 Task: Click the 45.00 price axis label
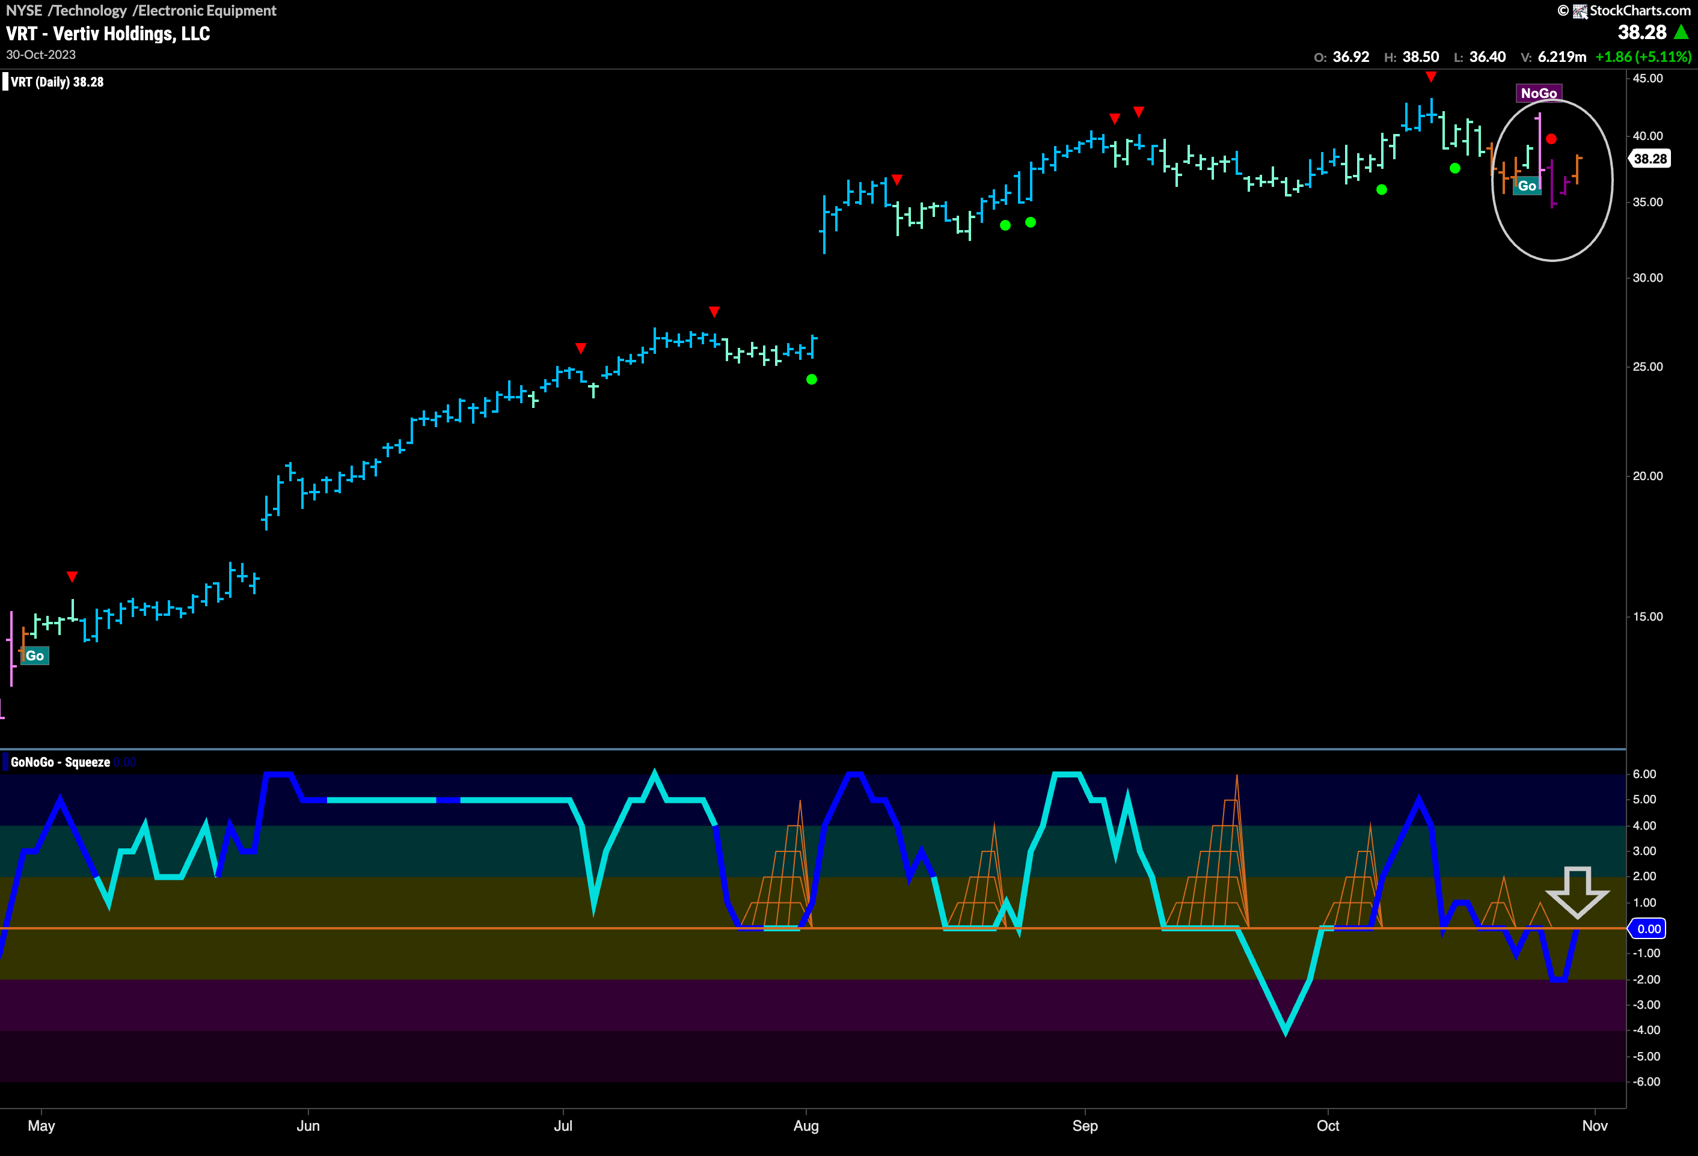(x=1648, y=79)
